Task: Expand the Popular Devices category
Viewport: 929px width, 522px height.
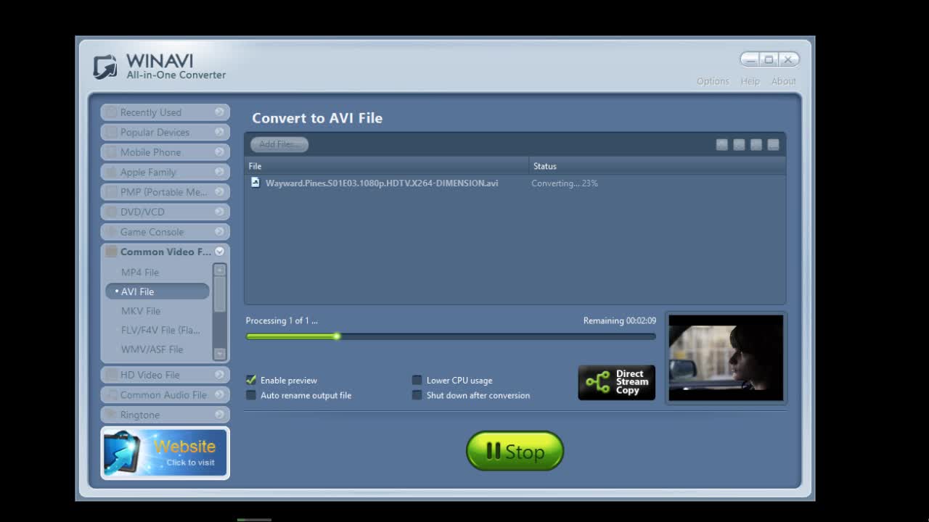Action: click(165, 132)
